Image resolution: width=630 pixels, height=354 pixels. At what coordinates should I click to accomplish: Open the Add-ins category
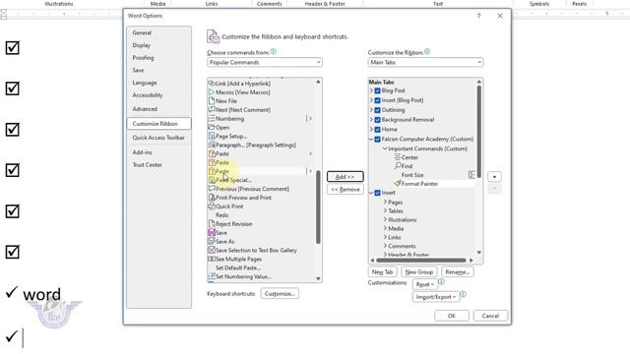pyautogui.click(x=159, y=152)
